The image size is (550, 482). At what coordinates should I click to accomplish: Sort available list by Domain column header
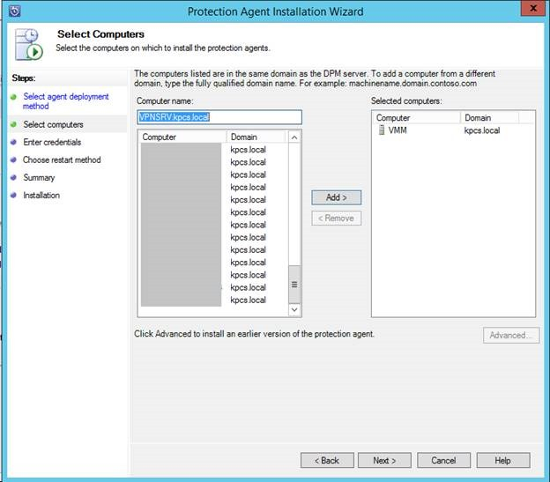tap(256, 137)
